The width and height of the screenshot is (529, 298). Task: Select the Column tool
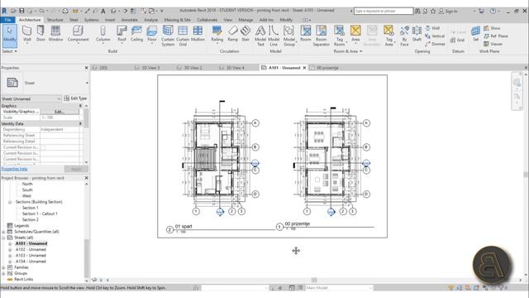click(x=102, y=35)
